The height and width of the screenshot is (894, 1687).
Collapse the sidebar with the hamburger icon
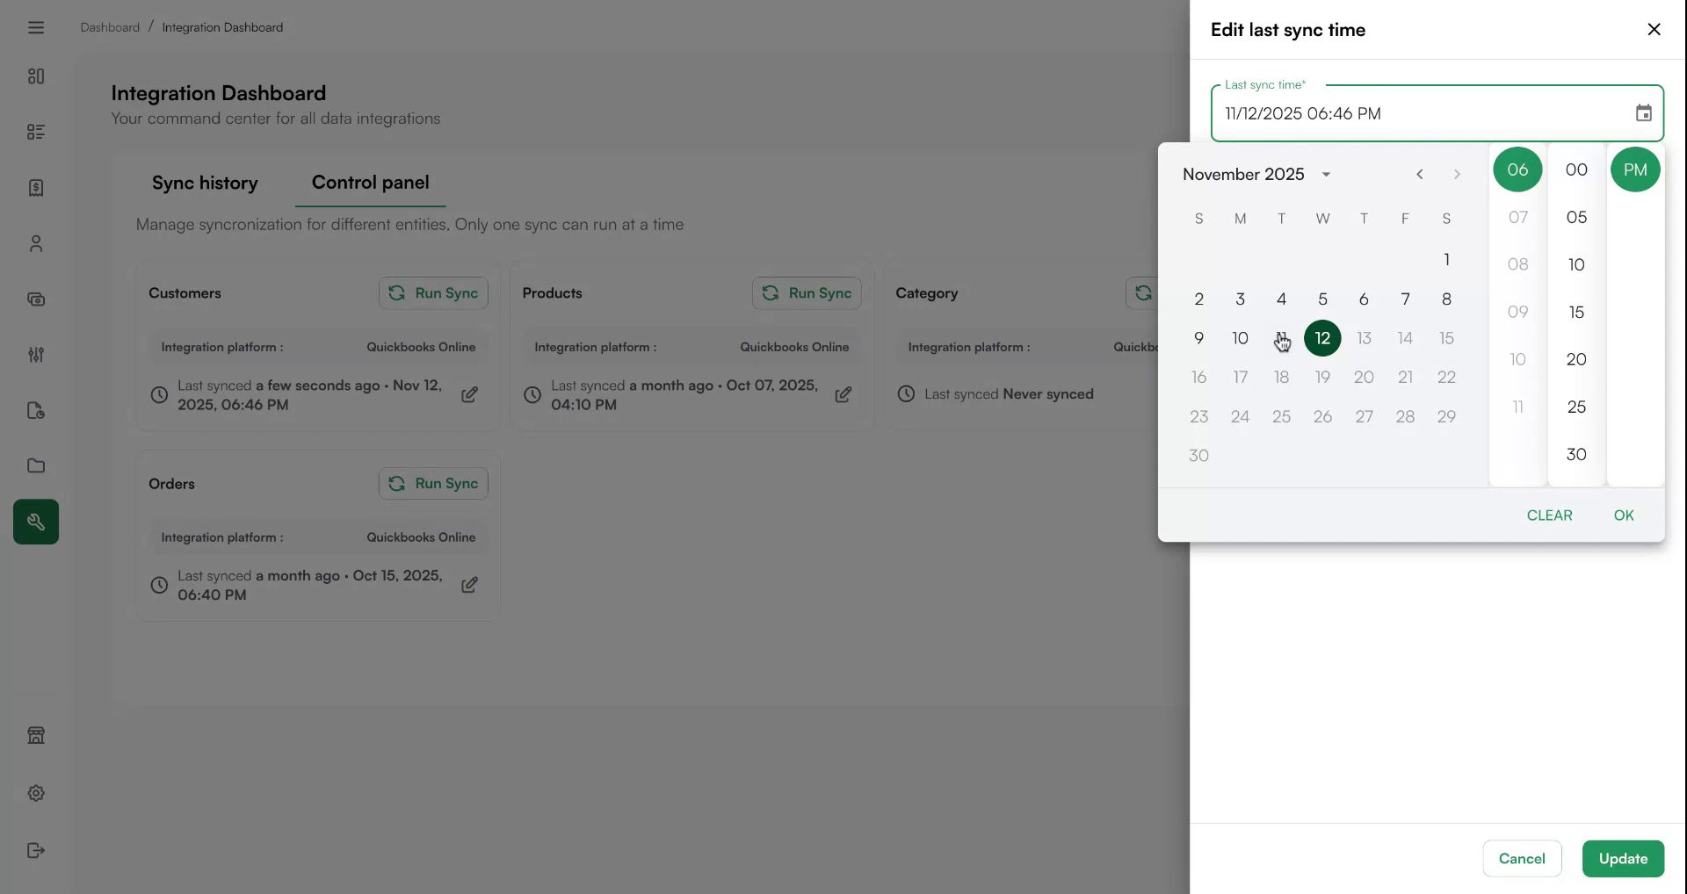point(35,27)
